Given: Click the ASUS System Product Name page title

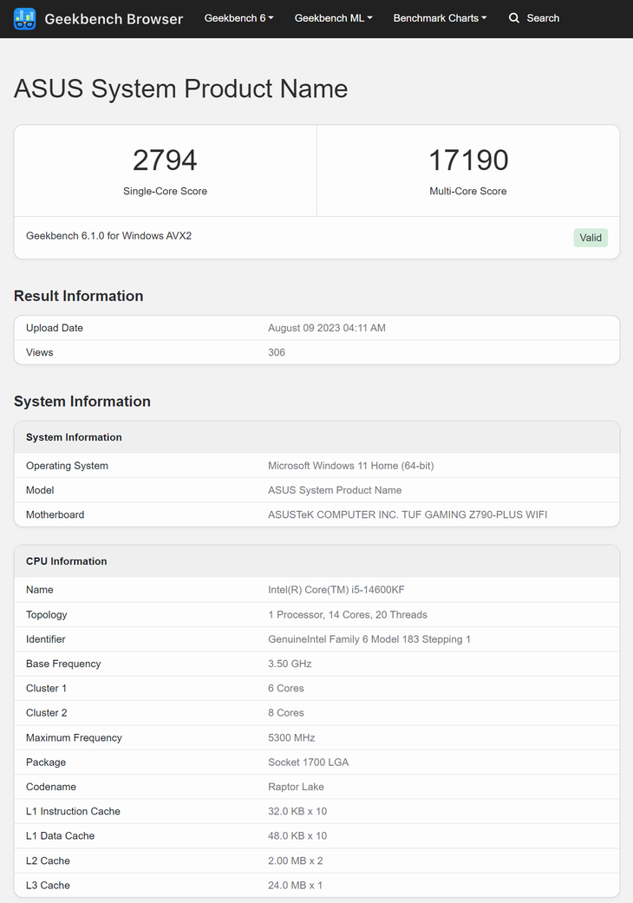Looking at the screenshot, I should tap(180, 88).
